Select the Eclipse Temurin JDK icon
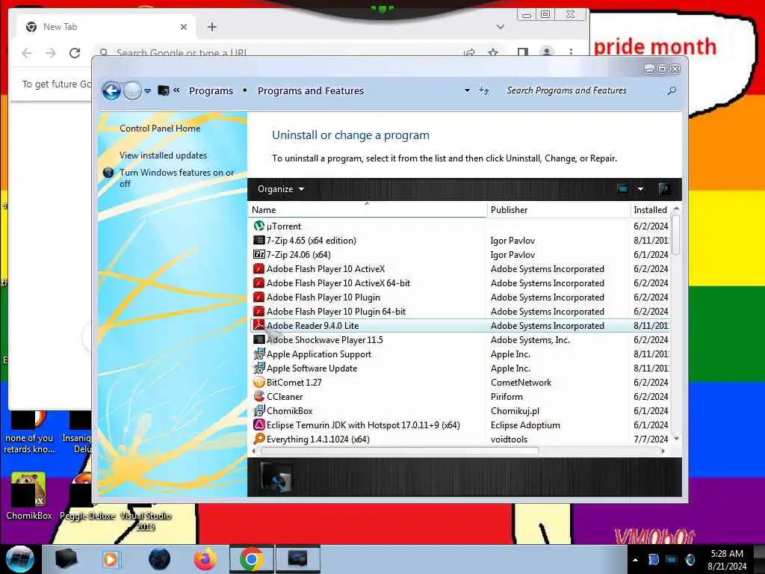Image resolution: width=765 pixels, height=574 pixels. (x=258, y=425)
